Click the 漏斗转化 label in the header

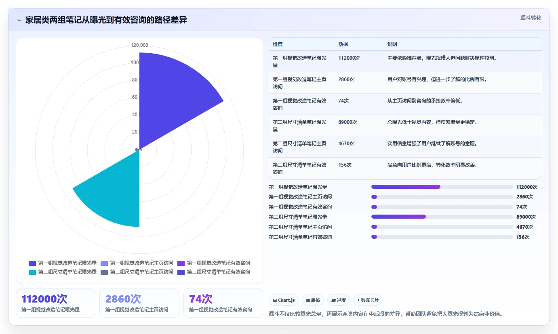click(531, 18)
